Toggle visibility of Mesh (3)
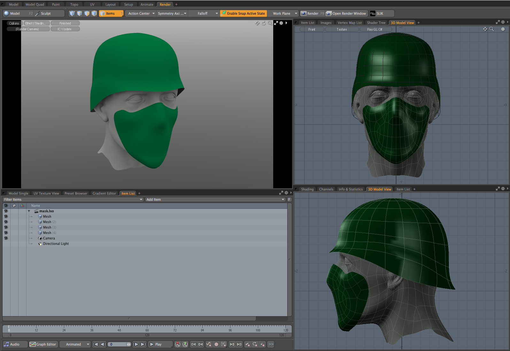 click(x=6, y=227)
